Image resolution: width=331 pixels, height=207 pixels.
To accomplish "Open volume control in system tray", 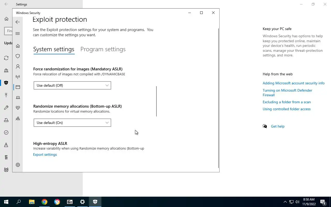I will click(x=297, y=202).
